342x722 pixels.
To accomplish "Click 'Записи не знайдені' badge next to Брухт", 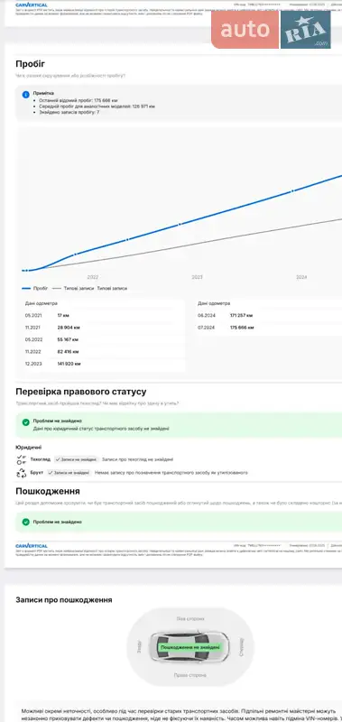I will pos(69,472).
